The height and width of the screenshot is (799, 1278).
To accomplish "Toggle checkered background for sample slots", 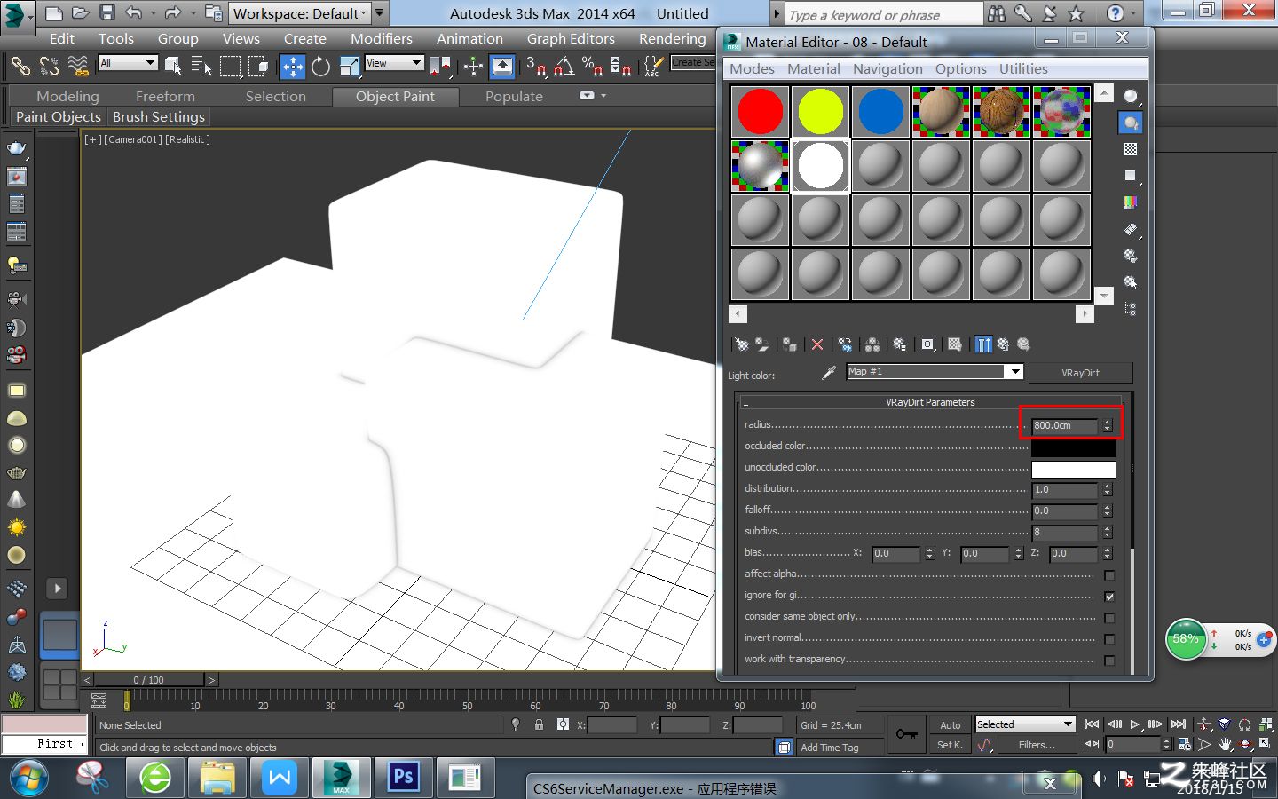I will [1131, 149].
